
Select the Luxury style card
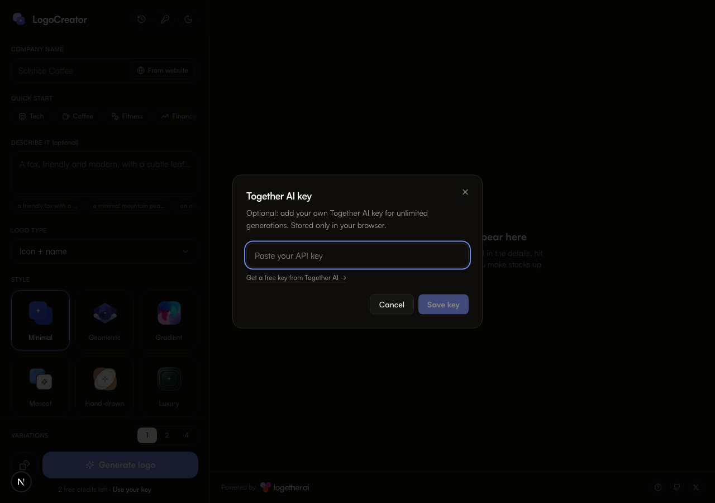pyautogui.click(x=169, y=386)
